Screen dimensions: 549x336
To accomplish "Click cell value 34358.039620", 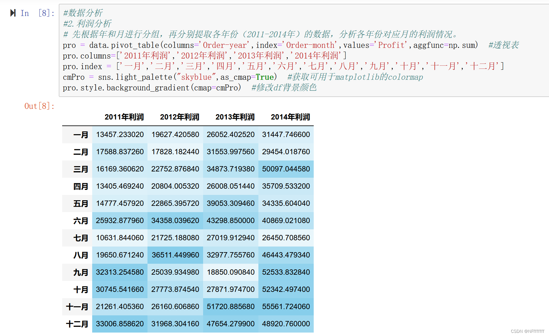I will tap(175, 221).
